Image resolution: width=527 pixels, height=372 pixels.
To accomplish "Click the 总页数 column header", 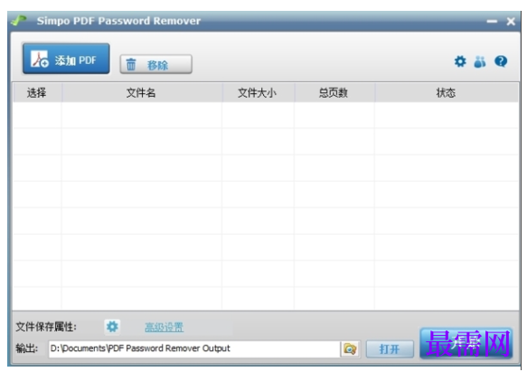I will coord(334,92).
